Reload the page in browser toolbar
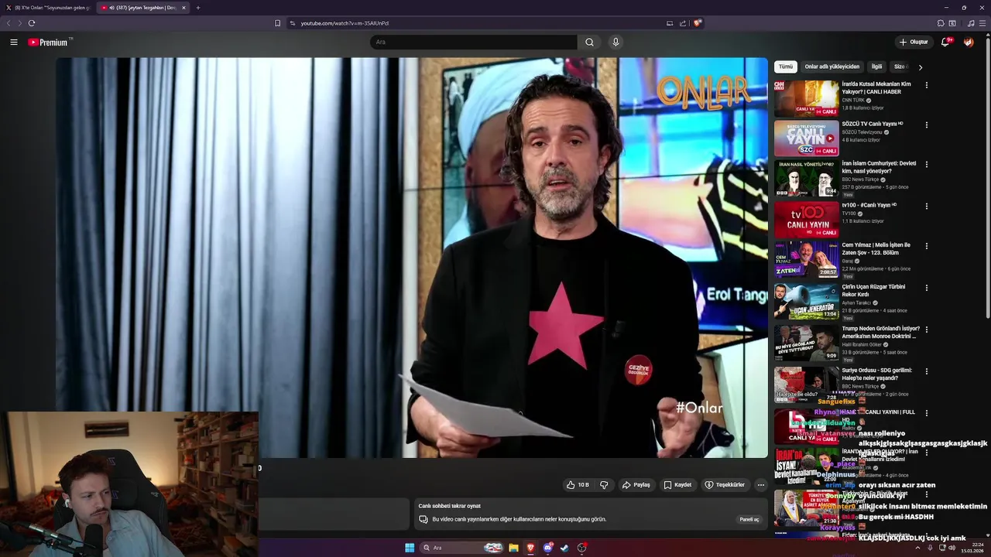991x557 pixels. pyautogui.click(x=31, y=23)
